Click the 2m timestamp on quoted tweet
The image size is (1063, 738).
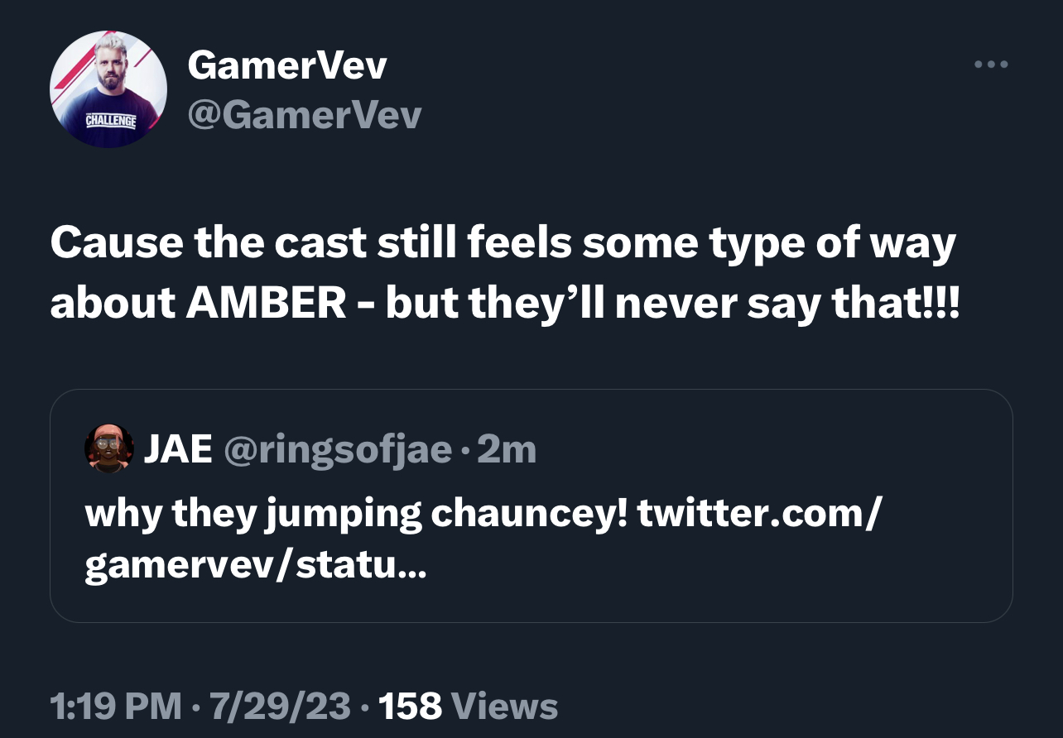[507, 449]
